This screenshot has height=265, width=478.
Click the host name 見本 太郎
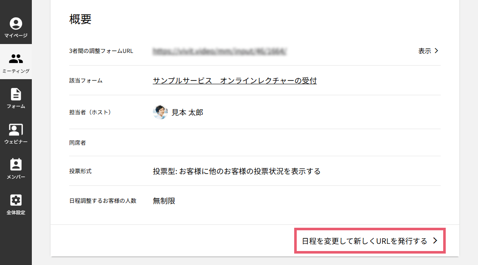(187, 113)
